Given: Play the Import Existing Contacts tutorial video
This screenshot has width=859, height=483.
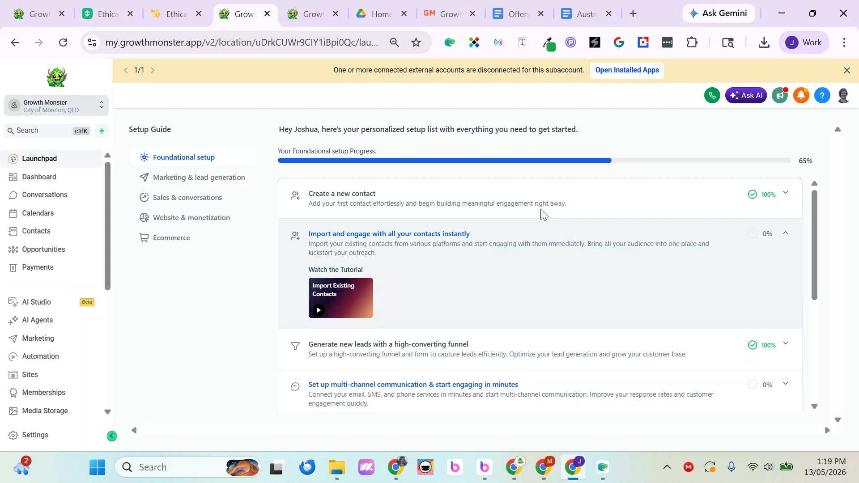Looking at the screenshot, I should coord(340,298).
